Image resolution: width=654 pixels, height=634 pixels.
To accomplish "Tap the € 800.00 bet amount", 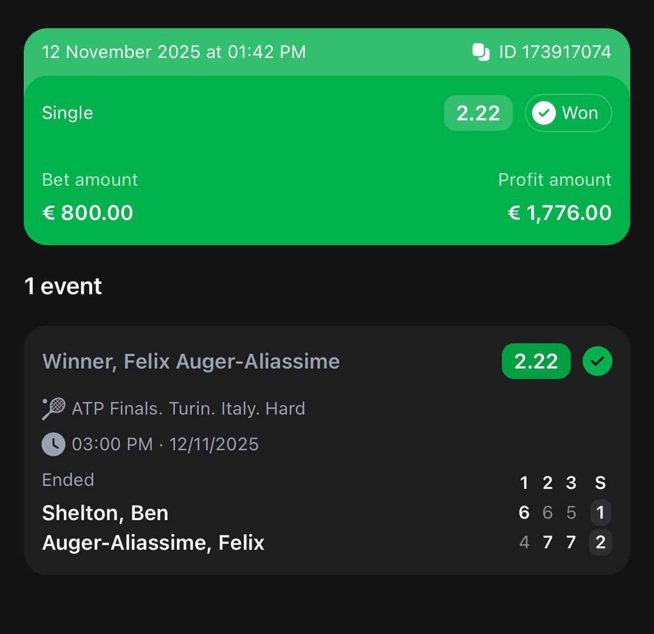I will (x=87, y=213).
